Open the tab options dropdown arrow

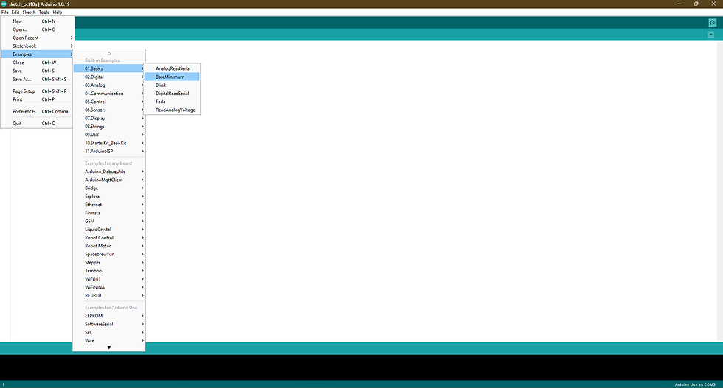click(x=710, y=35)
